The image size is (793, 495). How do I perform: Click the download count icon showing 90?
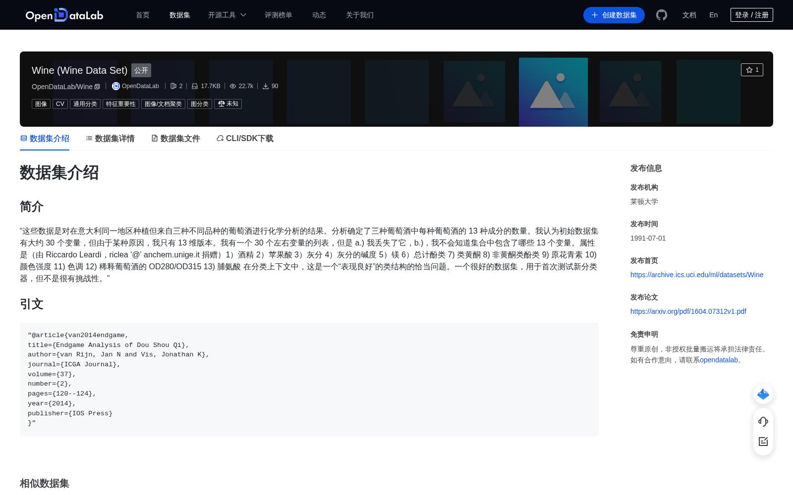[x=266, y=86]
